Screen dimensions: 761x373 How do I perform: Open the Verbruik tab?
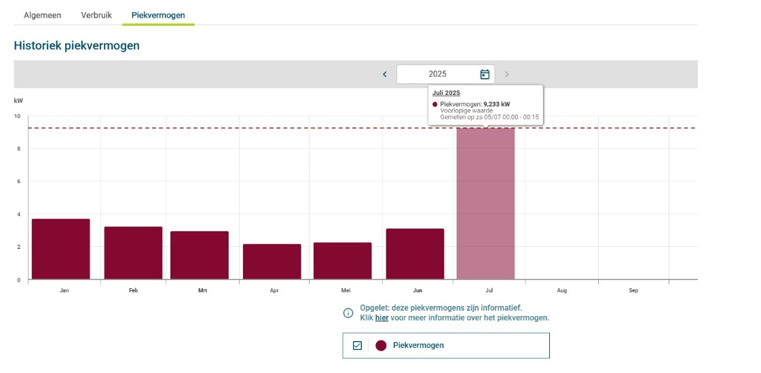click(x=96, y=15)
